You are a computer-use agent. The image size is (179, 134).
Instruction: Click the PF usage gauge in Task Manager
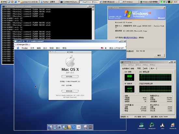tap(129, 89)
